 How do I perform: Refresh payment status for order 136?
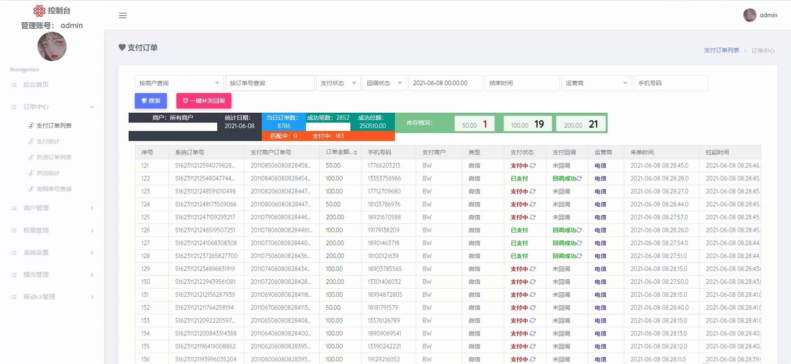pos(533,360)
